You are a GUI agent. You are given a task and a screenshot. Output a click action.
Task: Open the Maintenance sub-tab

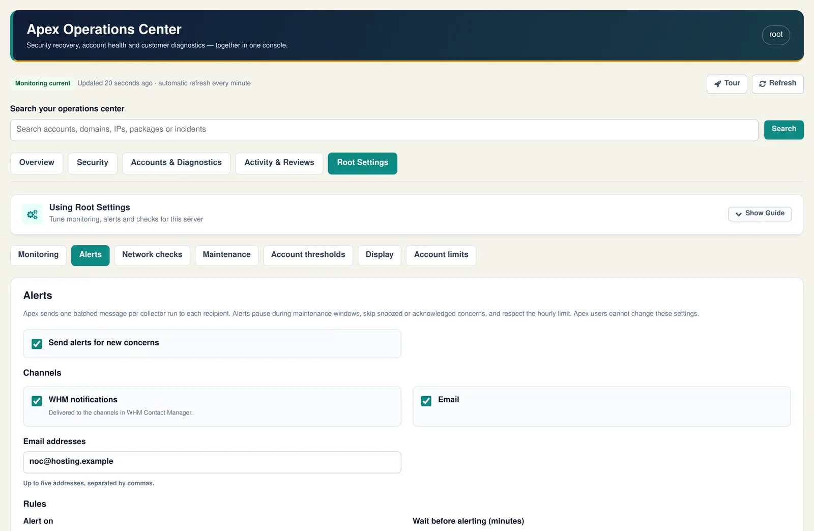(227, 255)
